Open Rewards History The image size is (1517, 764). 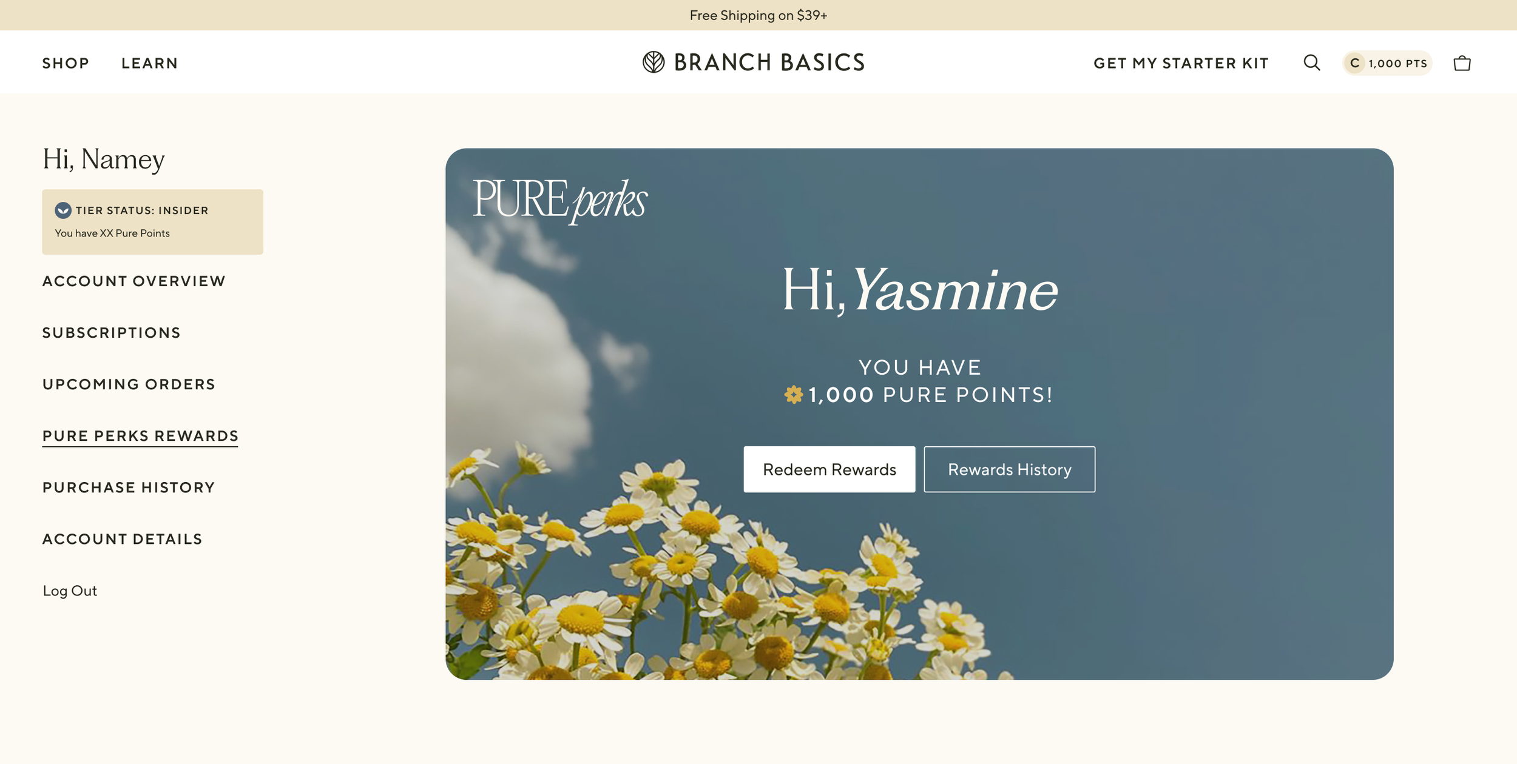(1010, 469)
